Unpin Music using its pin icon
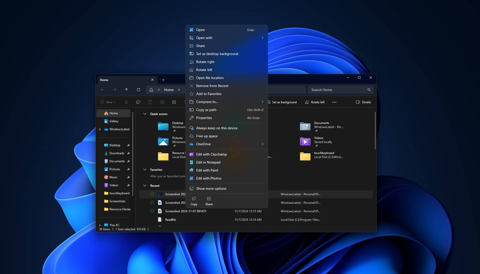Viewport: 480px width, 274px height. [x=128, y=177]
